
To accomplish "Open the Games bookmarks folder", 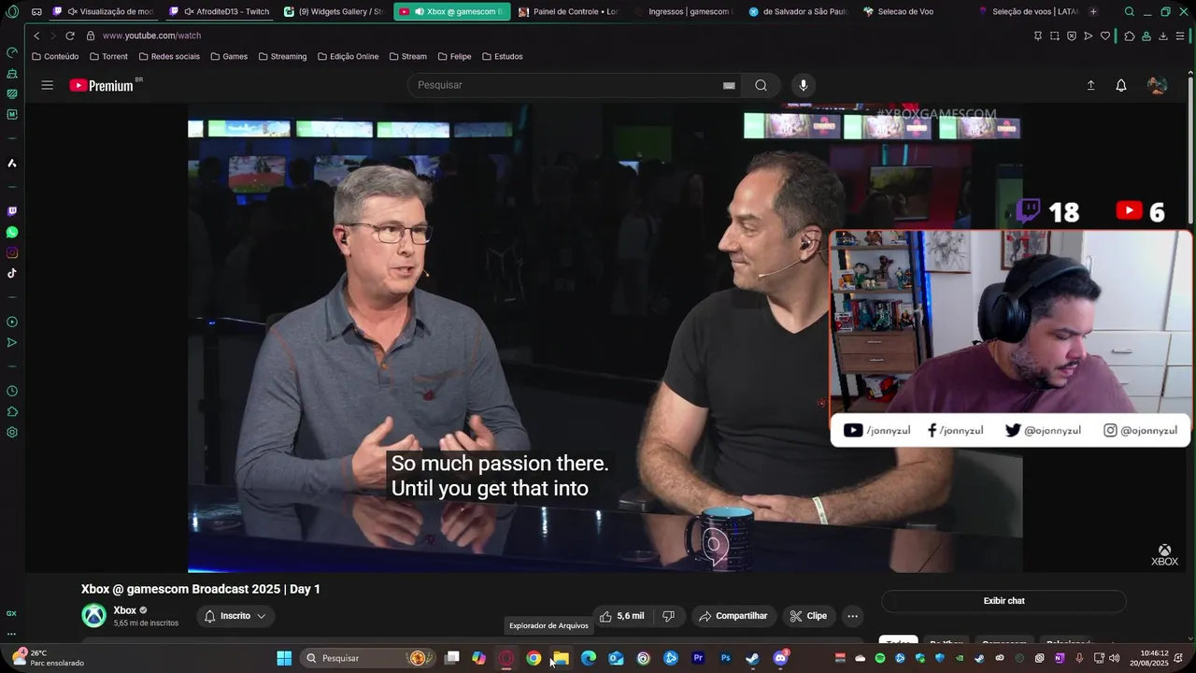I will [x=229, y=56].
